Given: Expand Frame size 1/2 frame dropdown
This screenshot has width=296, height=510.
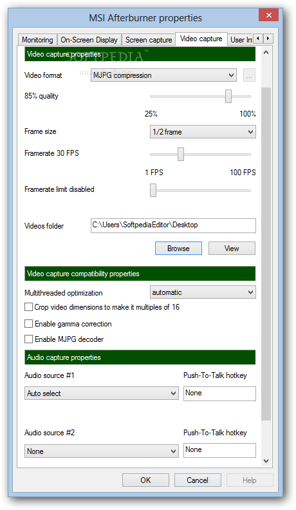Looking at the screenshot, I should pyautogui.click(x=203, y=132).
